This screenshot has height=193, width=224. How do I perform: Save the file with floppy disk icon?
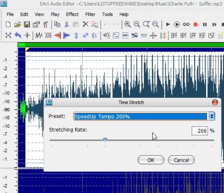tap(27, 24)
